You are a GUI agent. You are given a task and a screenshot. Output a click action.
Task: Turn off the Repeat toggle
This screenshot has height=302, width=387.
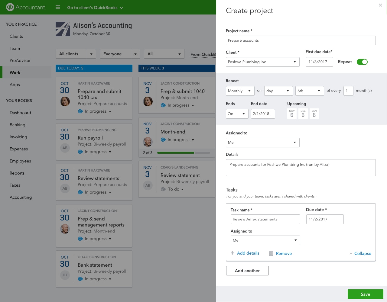click(x=362, y=62)
